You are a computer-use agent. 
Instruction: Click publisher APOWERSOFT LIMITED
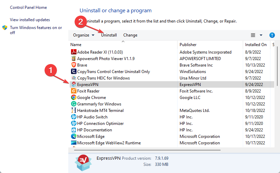pos(200,59)
